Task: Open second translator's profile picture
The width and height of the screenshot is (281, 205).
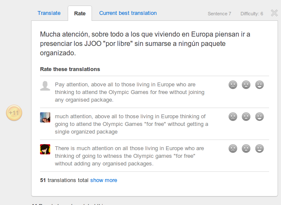Action: pos(45,117)
